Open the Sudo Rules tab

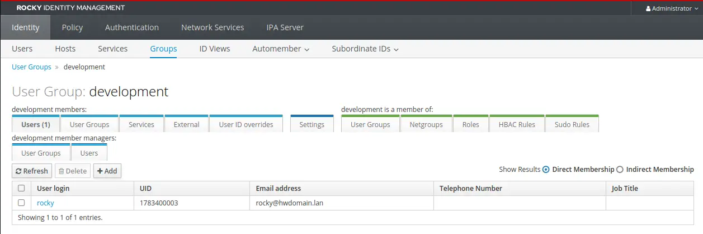point(572,124)
